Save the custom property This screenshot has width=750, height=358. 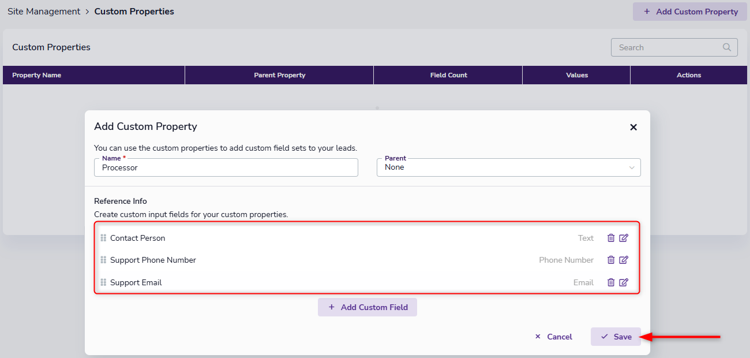[616, 337]
